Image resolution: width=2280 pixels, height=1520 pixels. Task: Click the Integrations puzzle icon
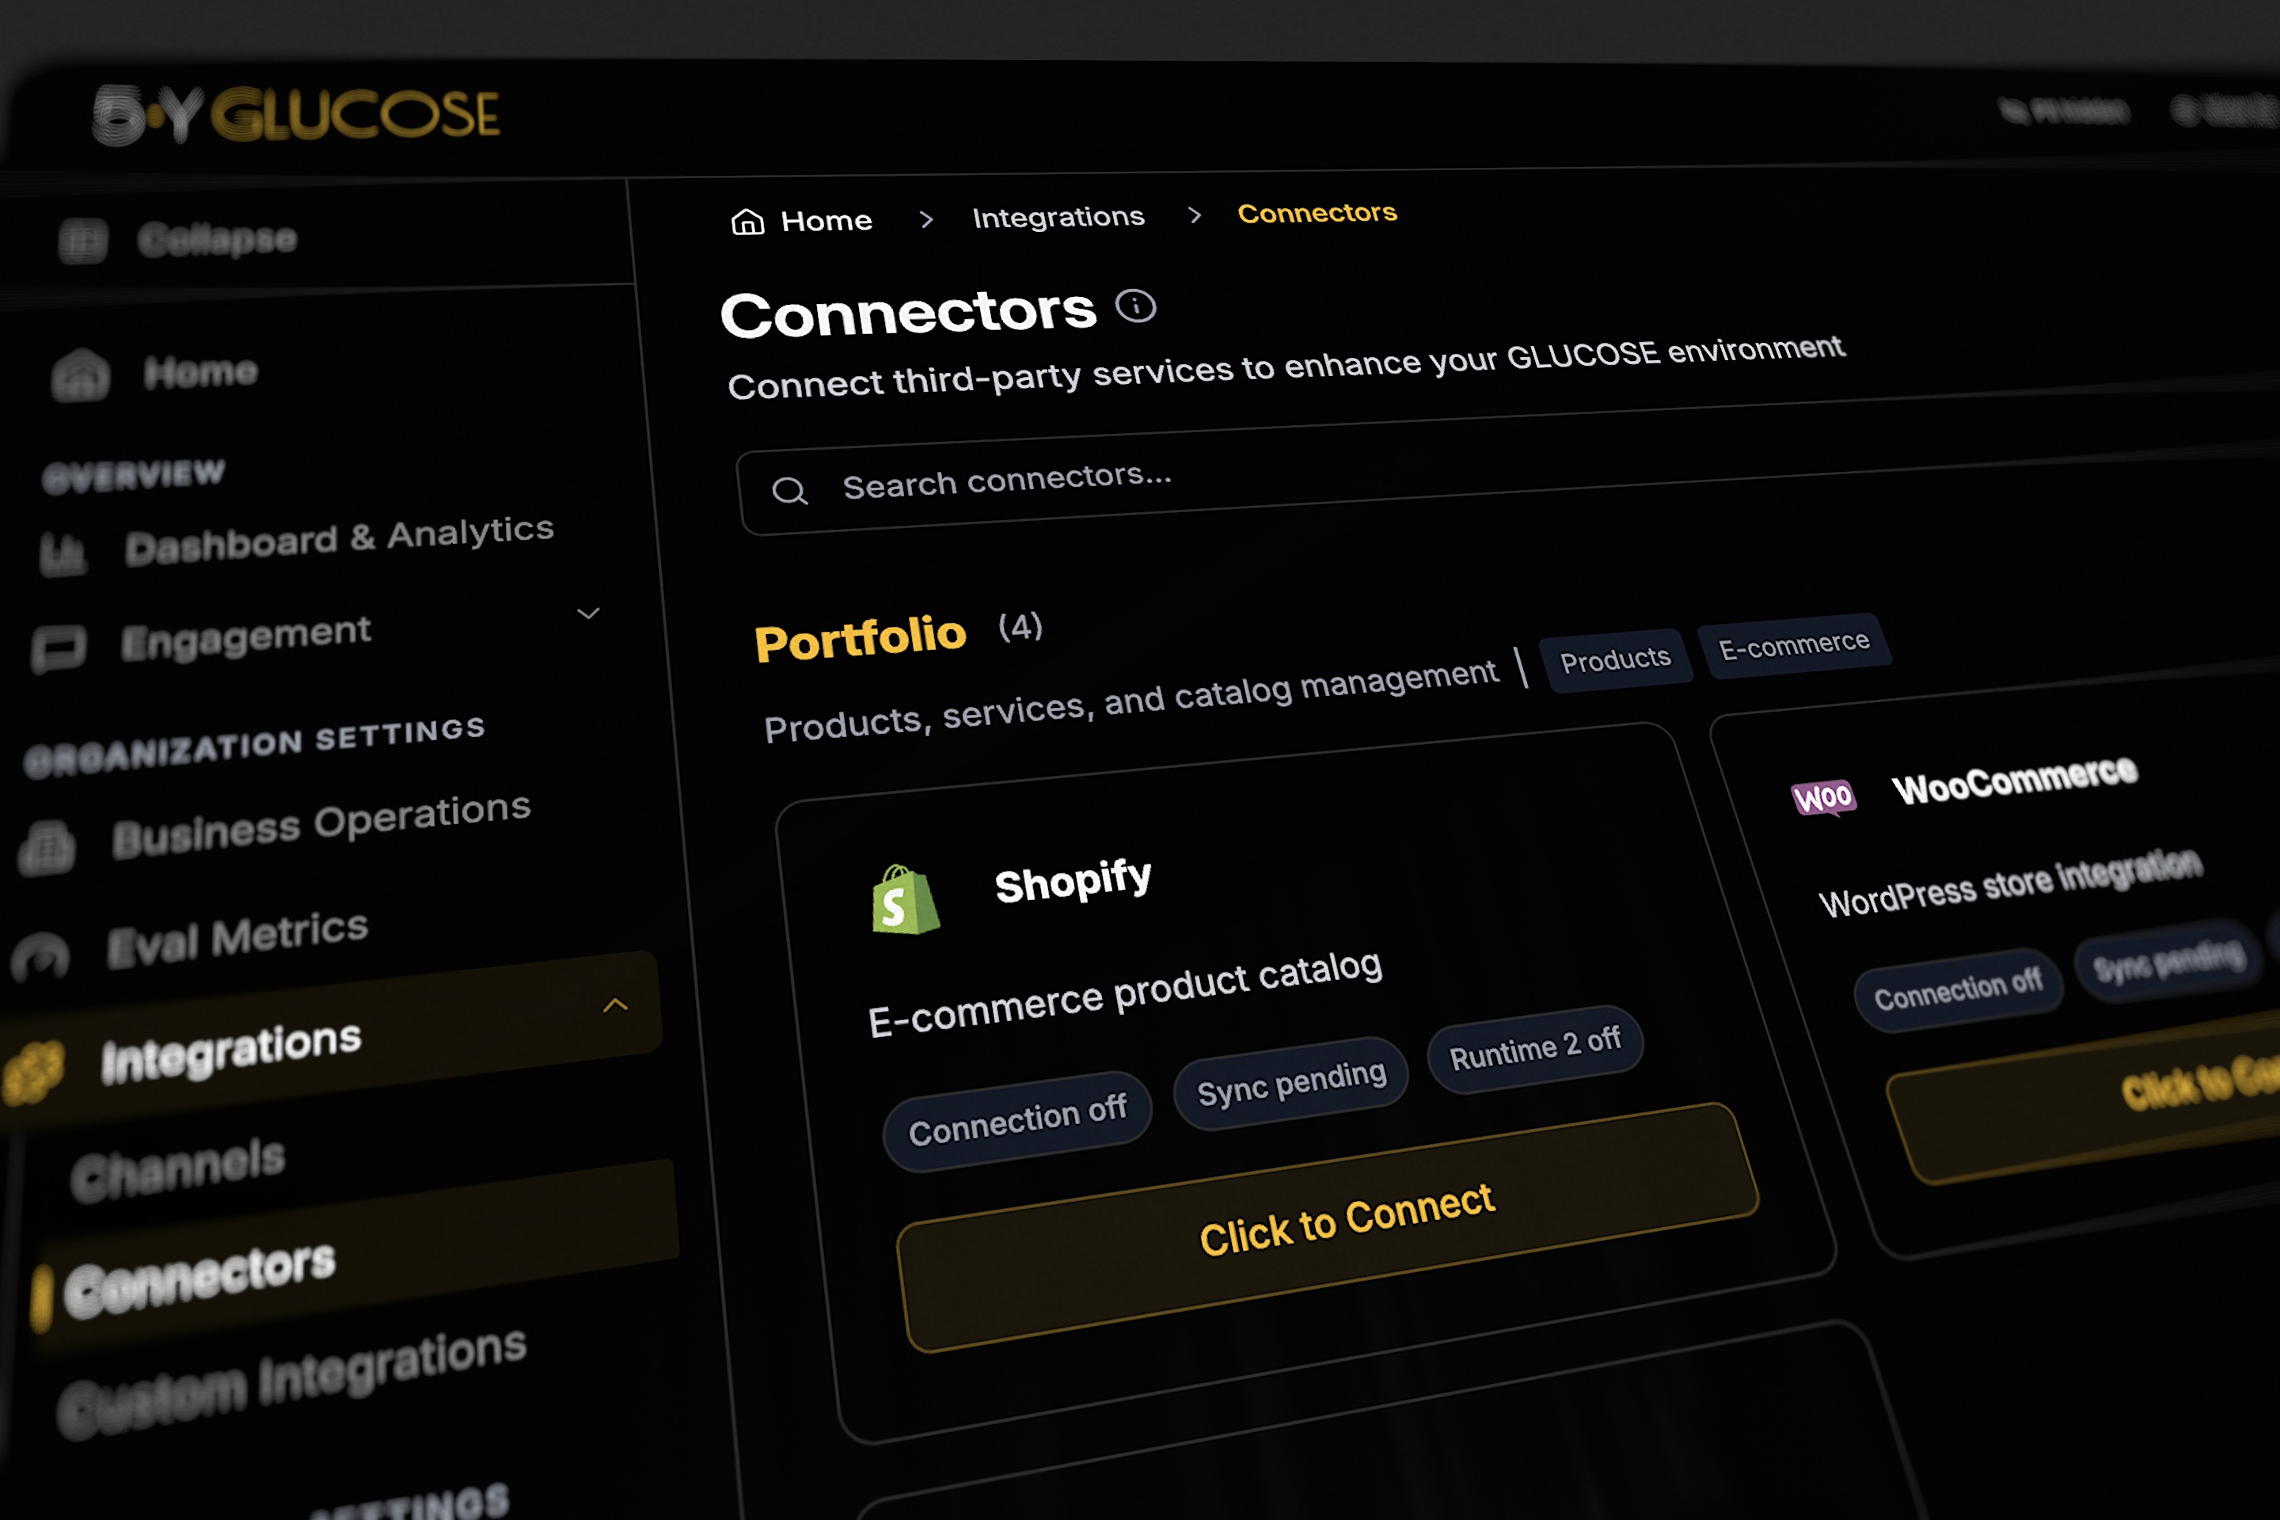click(x=33, y=1073)
